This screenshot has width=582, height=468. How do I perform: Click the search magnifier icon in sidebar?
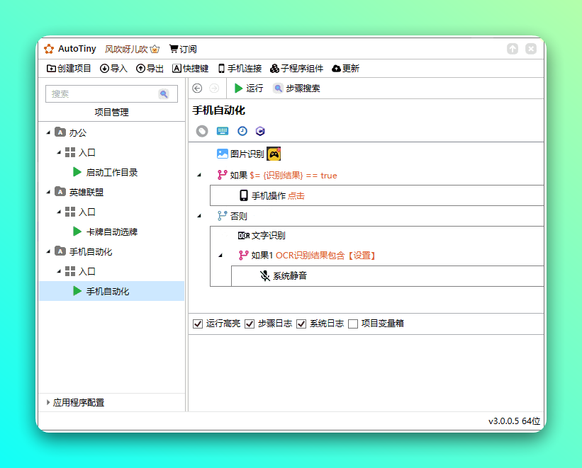click(x=164, y=93)
